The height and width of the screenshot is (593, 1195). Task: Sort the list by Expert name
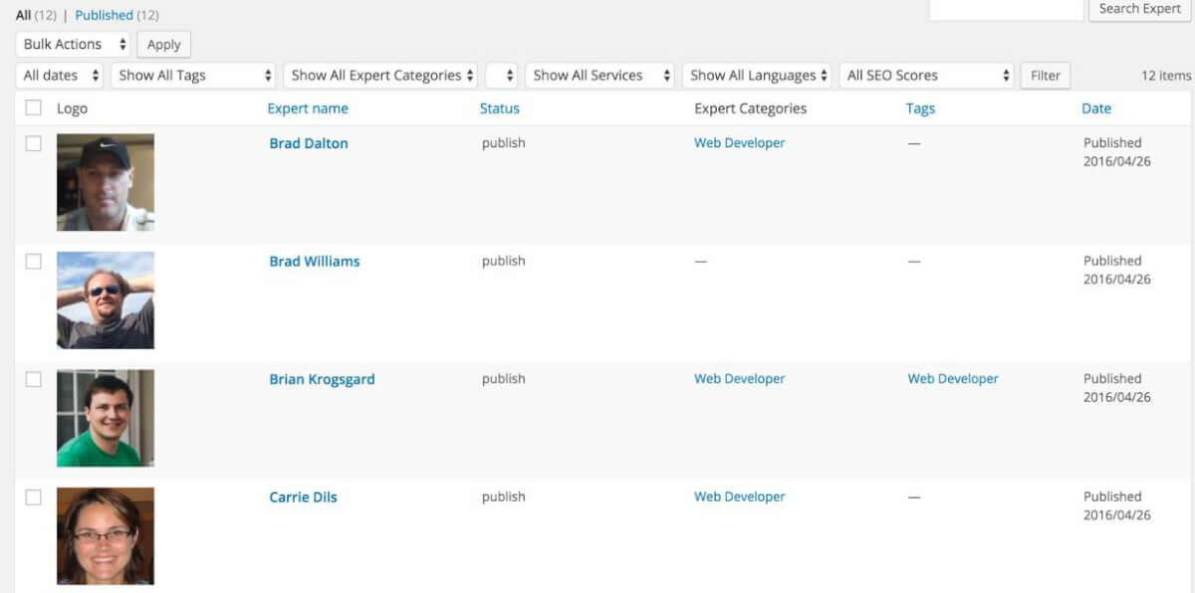click(x=308, y=108)
